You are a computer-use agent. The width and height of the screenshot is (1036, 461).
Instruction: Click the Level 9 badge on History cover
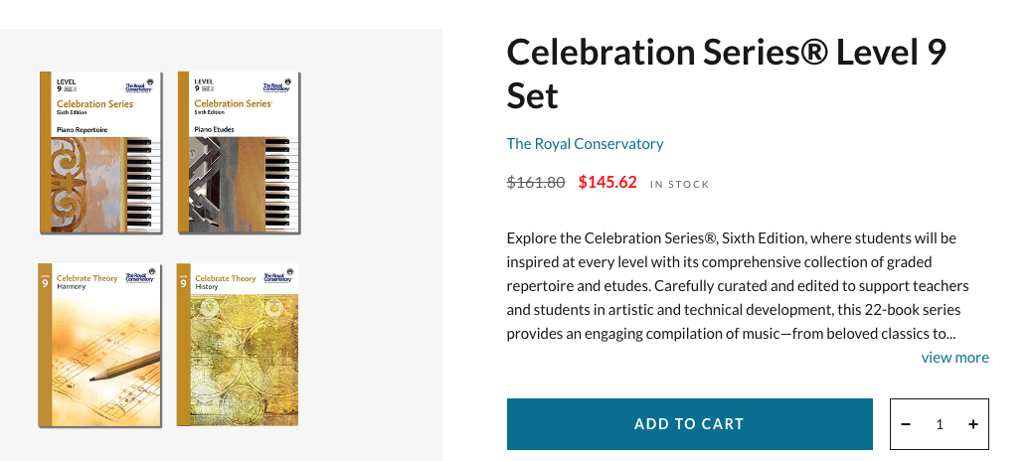click(x=183, y=282)
